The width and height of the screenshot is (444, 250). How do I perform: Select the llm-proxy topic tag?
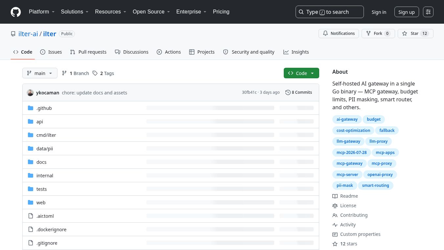click(379, 141)
